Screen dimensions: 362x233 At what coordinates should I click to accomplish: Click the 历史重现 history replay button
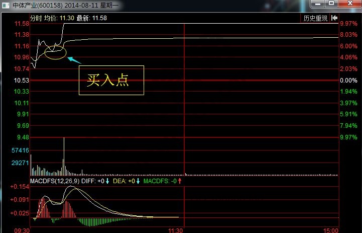315,18
